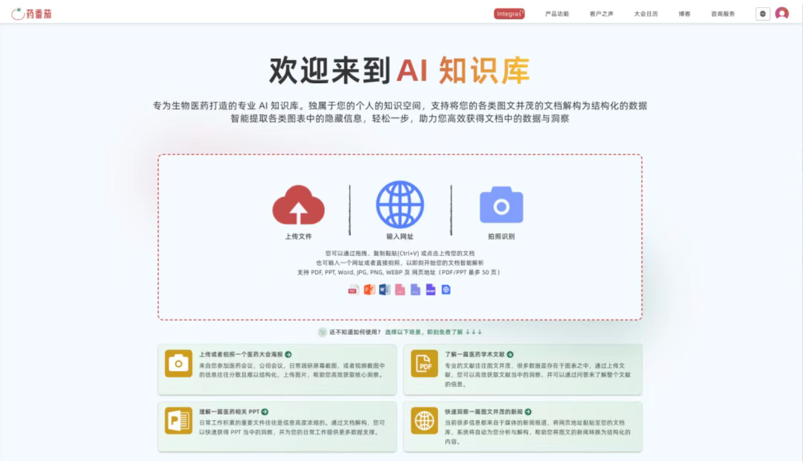The height and width of the screenshot is (463, 803).
Task: Select the 上传或者拍照一个医药大会海报 scenario card
Action: (277, 369)
